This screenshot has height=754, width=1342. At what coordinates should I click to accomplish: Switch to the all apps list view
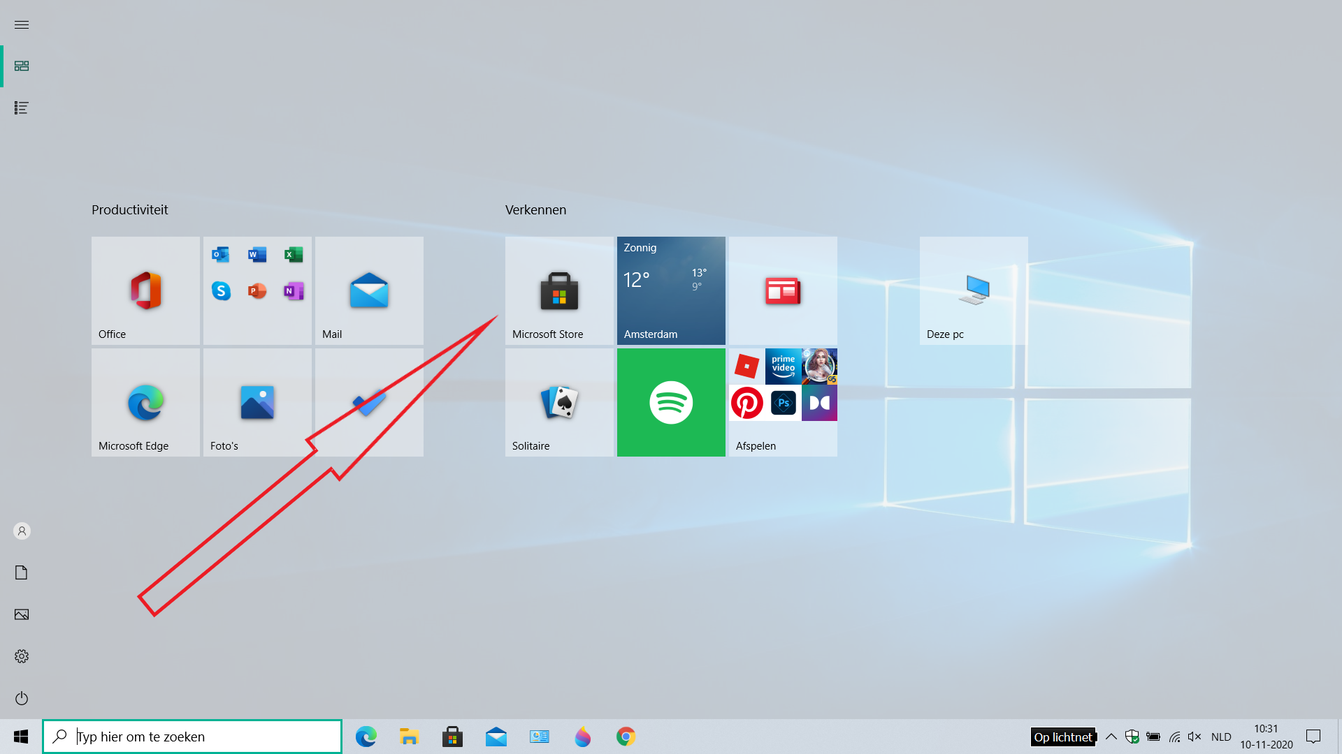[x=22, y=108]
